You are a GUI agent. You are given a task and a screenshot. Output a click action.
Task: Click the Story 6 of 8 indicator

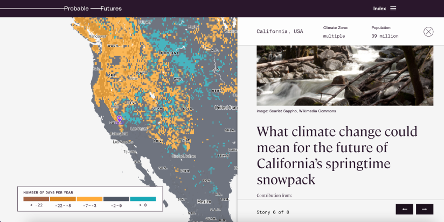pos(273,212)
